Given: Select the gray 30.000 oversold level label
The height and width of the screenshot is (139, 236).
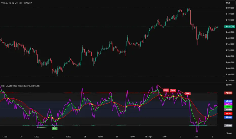Looking at the screenshot, I should [x=228, y=125].
